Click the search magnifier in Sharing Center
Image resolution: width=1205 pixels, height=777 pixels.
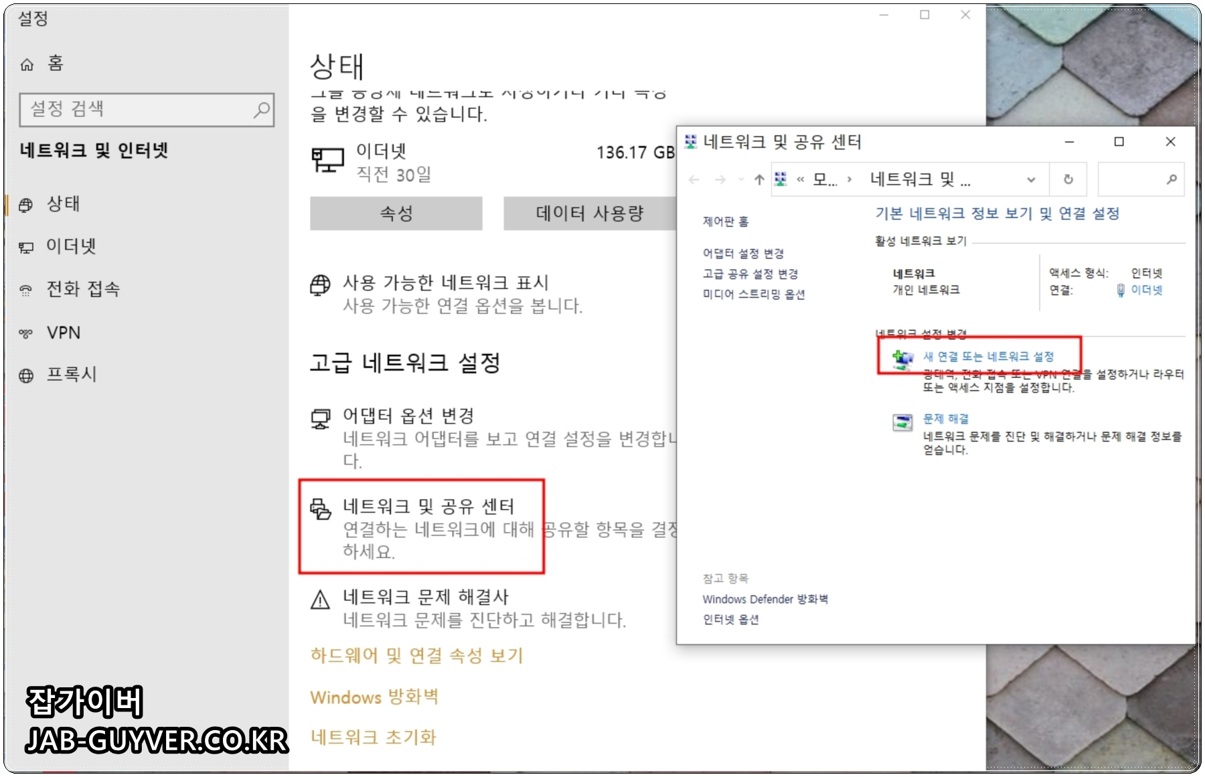[x=1172, y=179]
